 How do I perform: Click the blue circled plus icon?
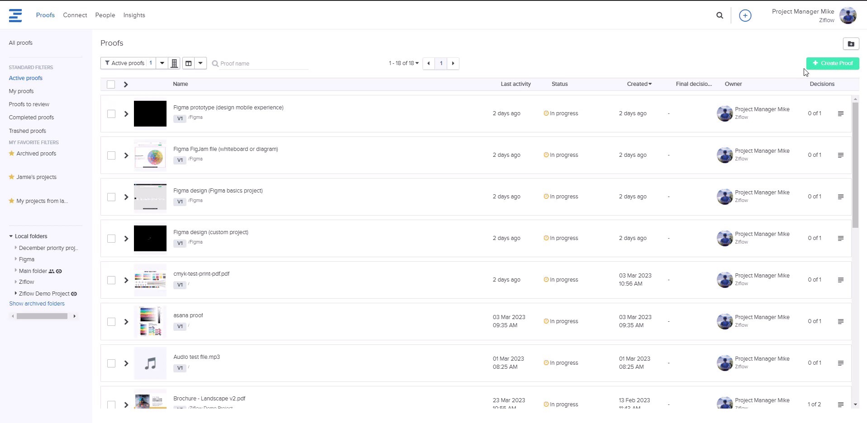point(745,15)
